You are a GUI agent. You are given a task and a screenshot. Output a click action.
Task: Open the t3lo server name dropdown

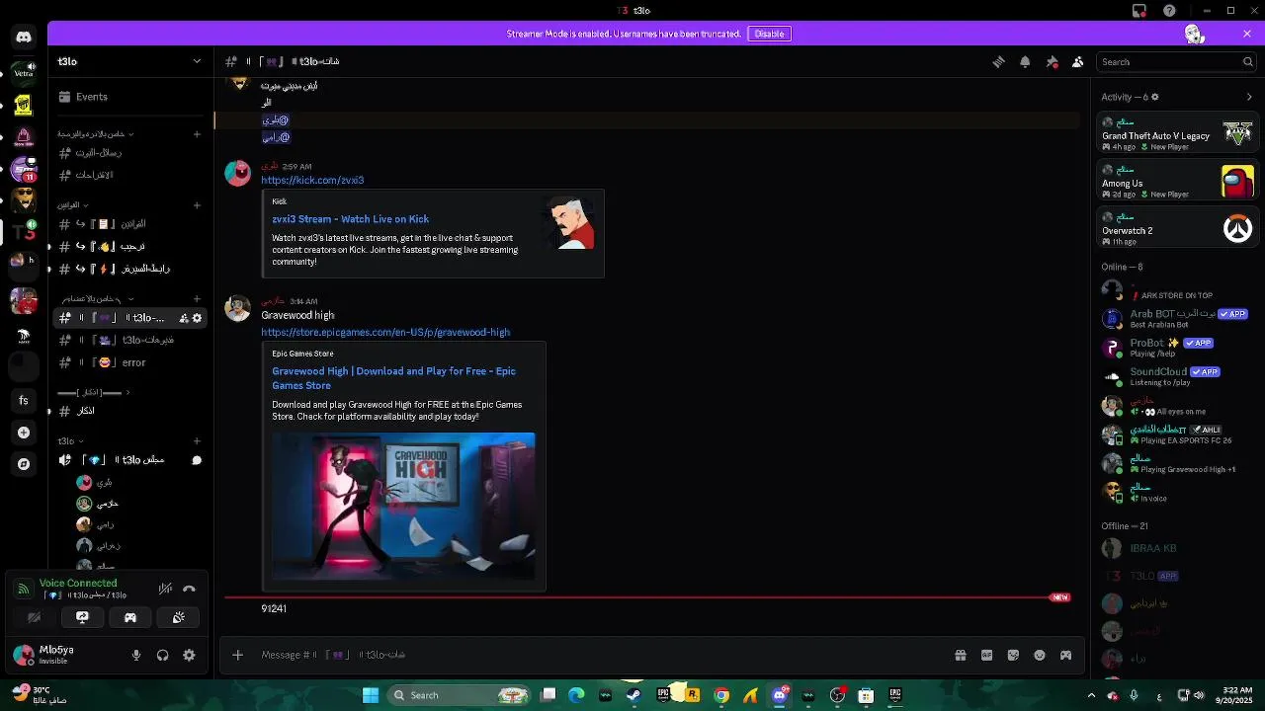(128, 61)
